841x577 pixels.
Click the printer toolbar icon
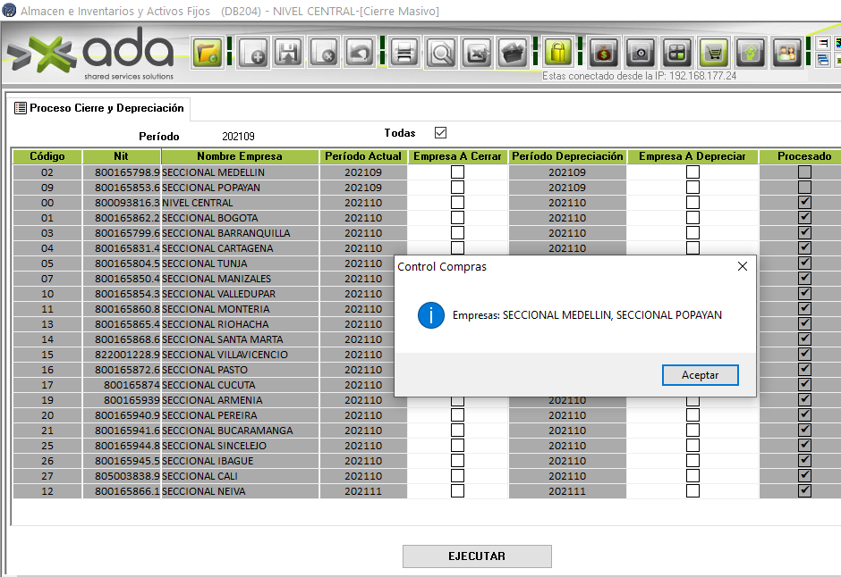[404, 53]
